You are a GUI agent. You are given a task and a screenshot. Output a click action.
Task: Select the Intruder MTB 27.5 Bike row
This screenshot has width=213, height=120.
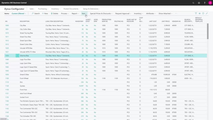106,52
